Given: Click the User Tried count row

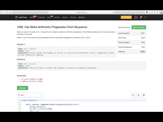Looking at the screenshot, I should click(131, 38).
